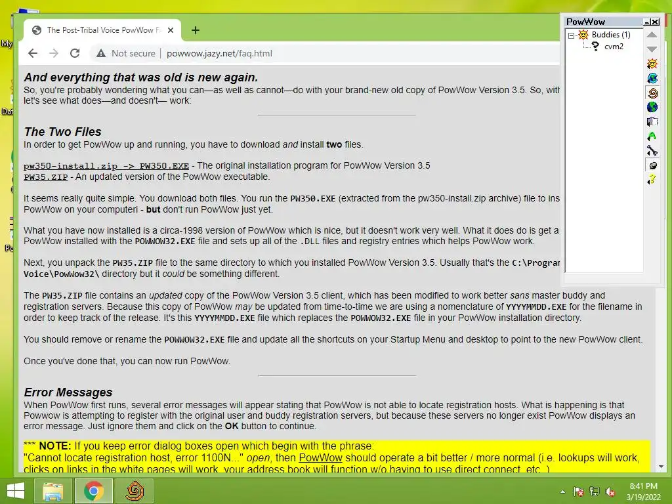Viewport: 672px width, 504px height.
Task: Open the Action Center flag icon
Action: point(578,492)
